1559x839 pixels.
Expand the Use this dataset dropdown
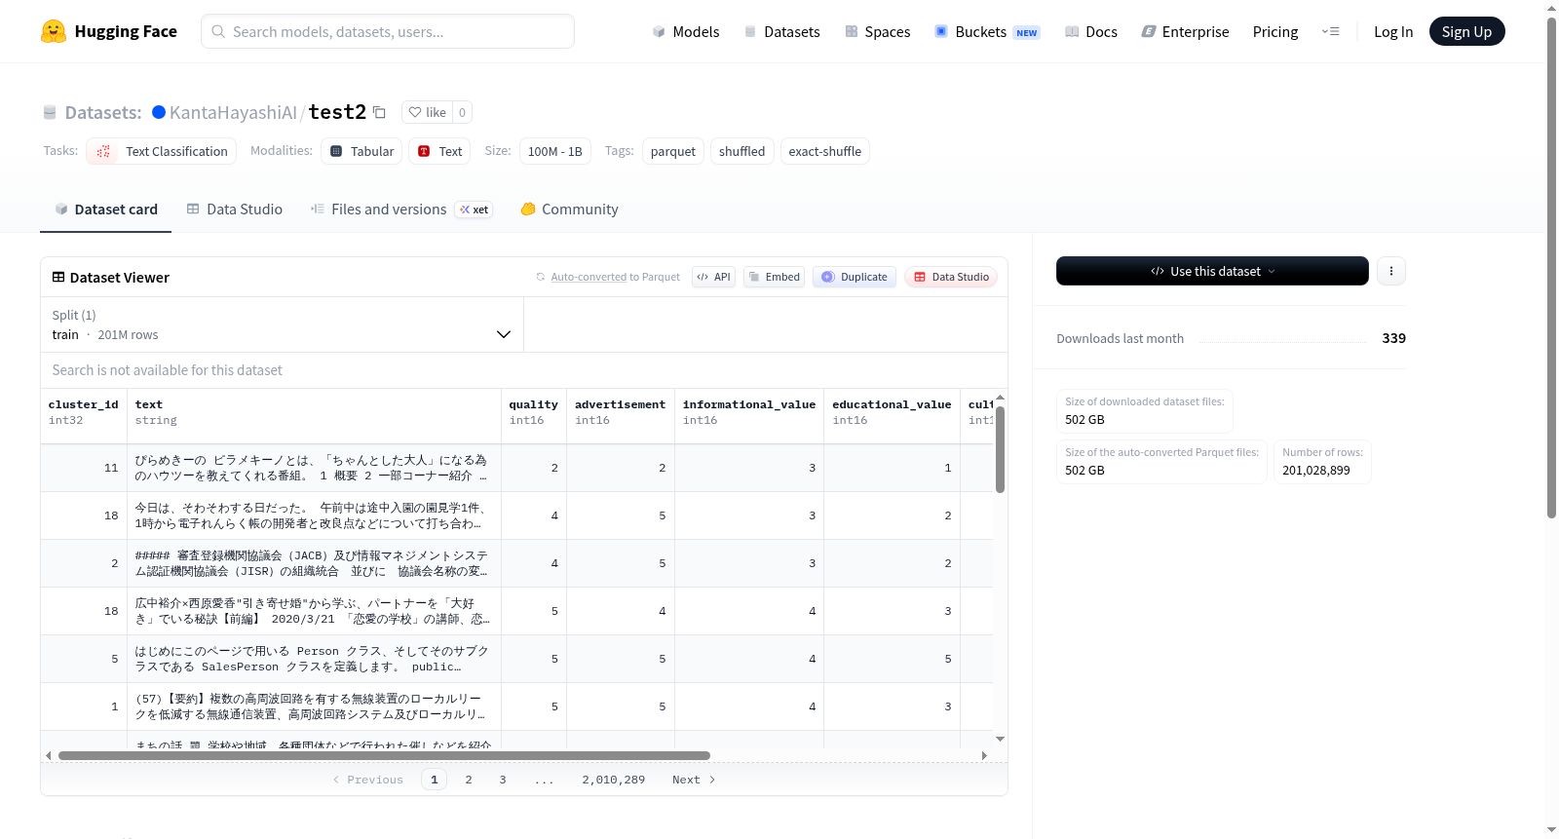pos(1212,271)
